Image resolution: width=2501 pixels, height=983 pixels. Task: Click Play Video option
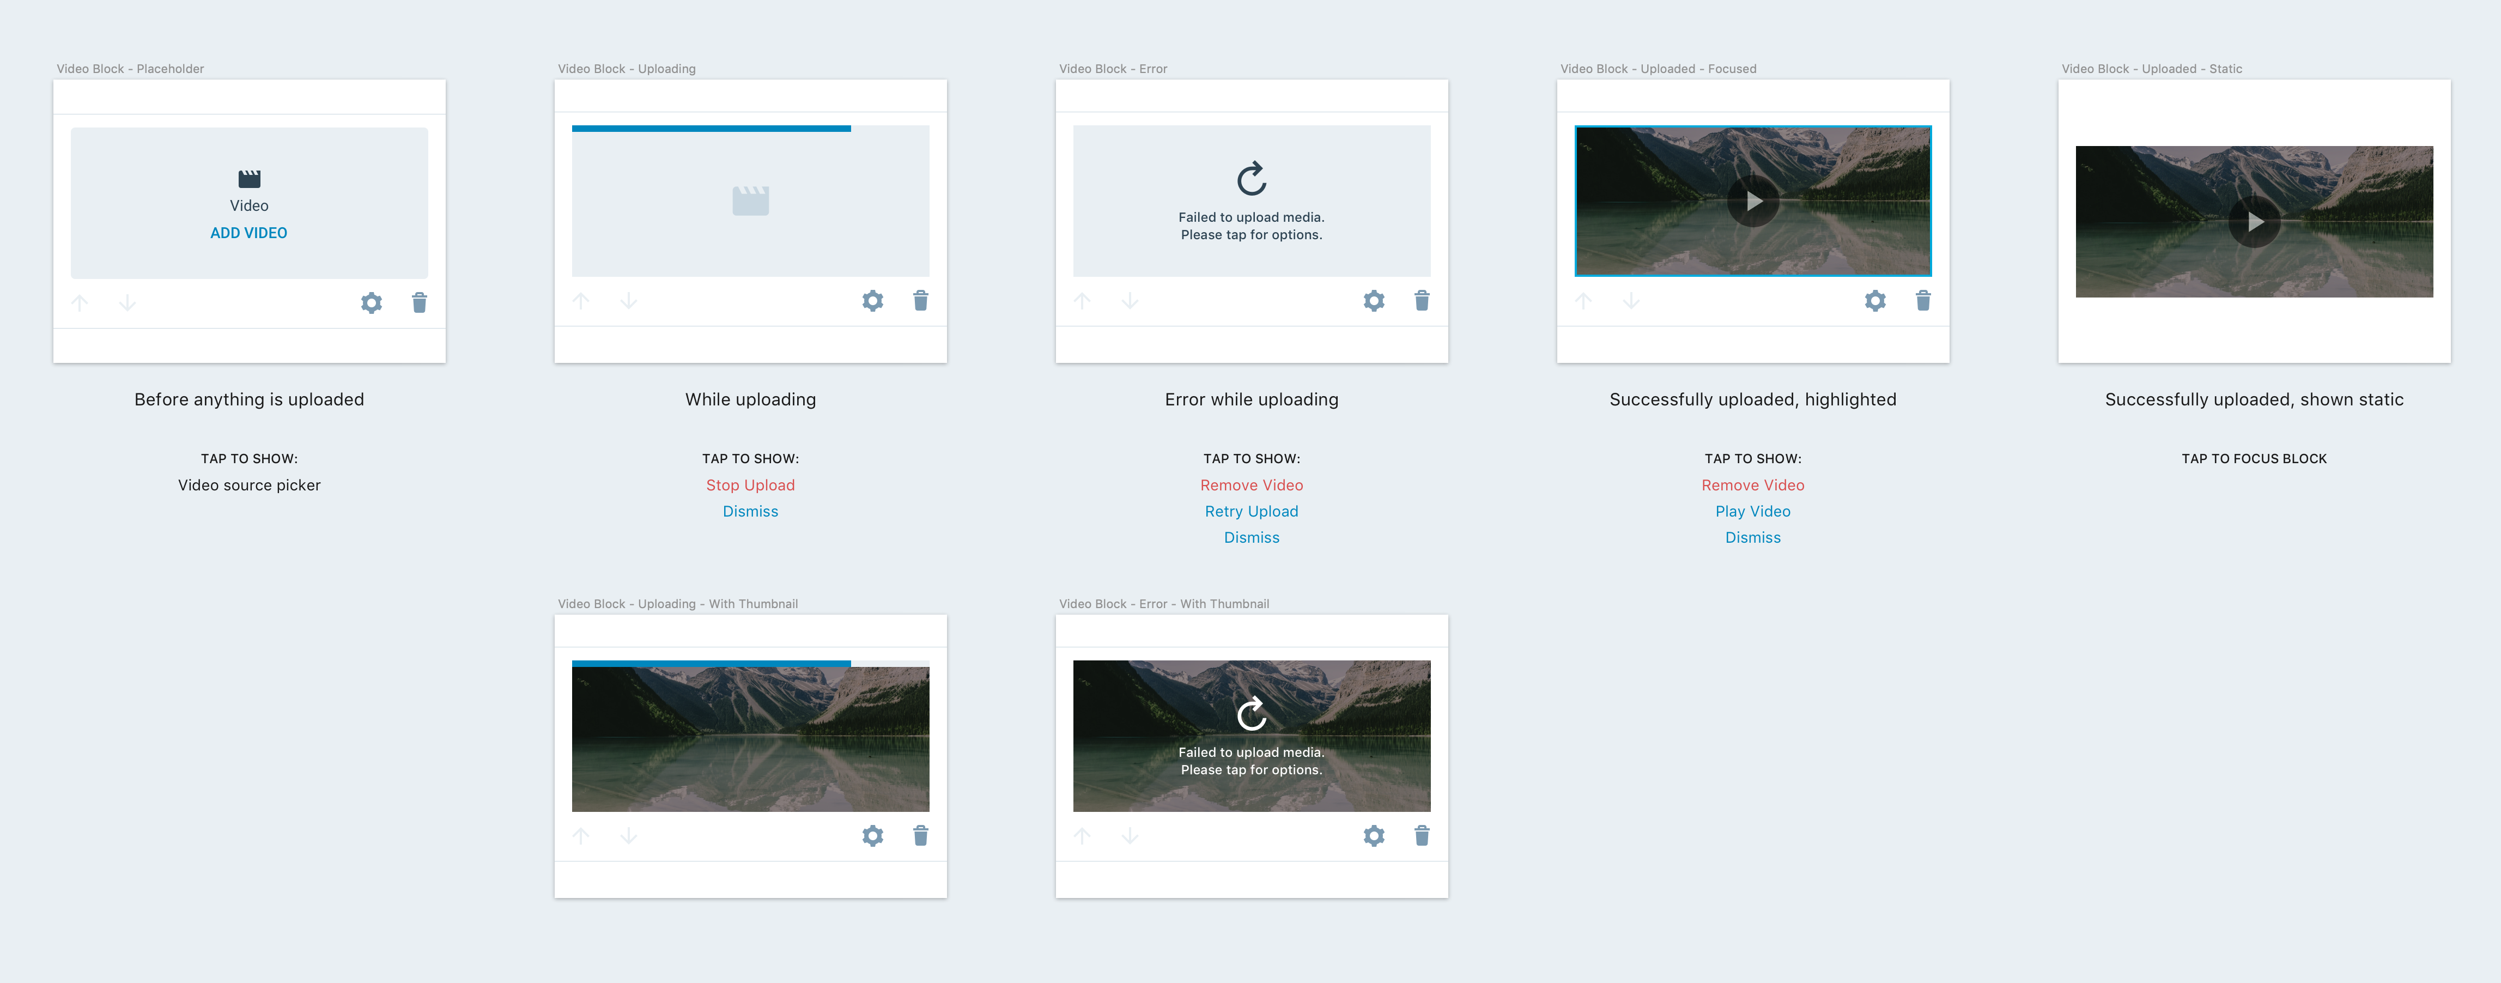(x=1752, y=511)
